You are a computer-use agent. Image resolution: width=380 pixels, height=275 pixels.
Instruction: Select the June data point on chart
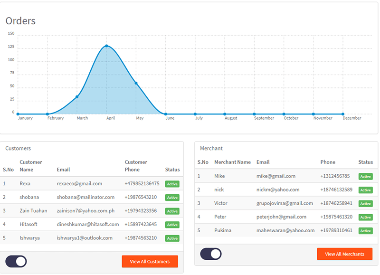165,114
